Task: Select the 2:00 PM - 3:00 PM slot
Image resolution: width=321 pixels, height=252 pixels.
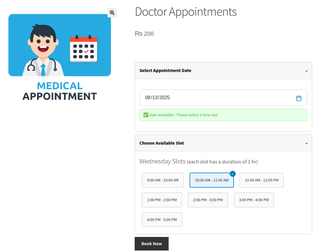Action: 208,200
